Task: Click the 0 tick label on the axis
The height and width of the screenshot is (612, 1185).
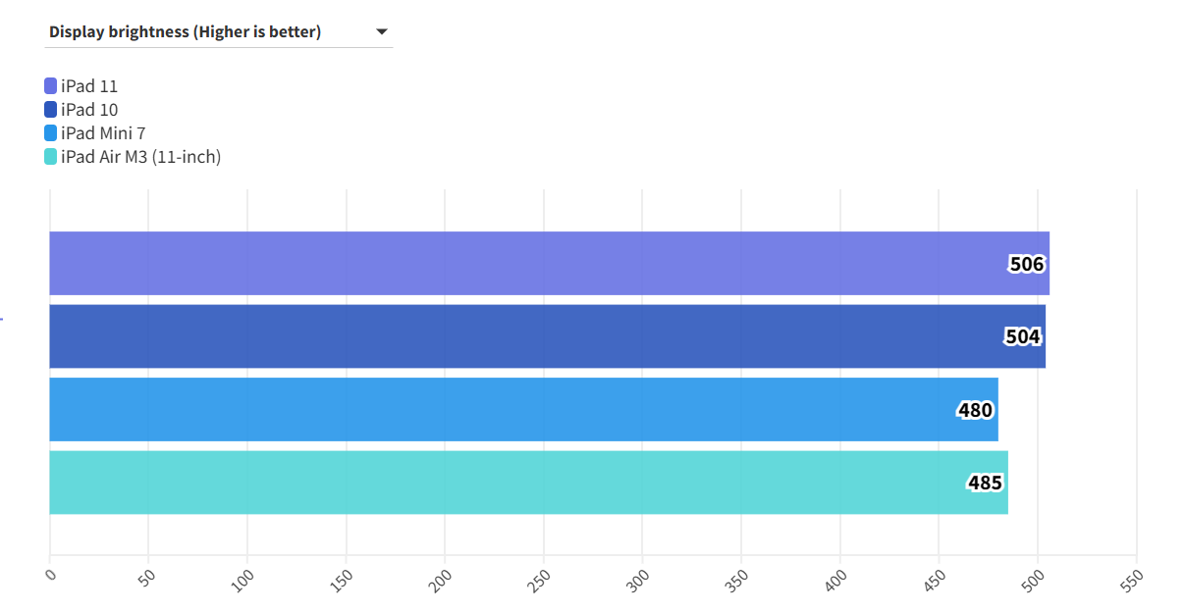Action: click(51, 576)
